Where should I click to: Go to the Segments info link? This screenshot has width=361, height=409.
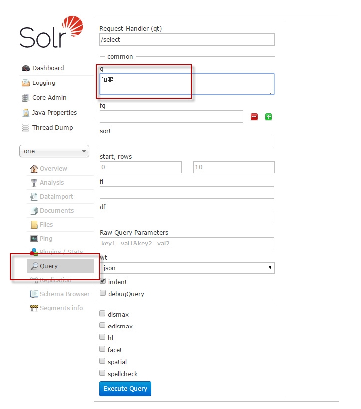point(61,308)
